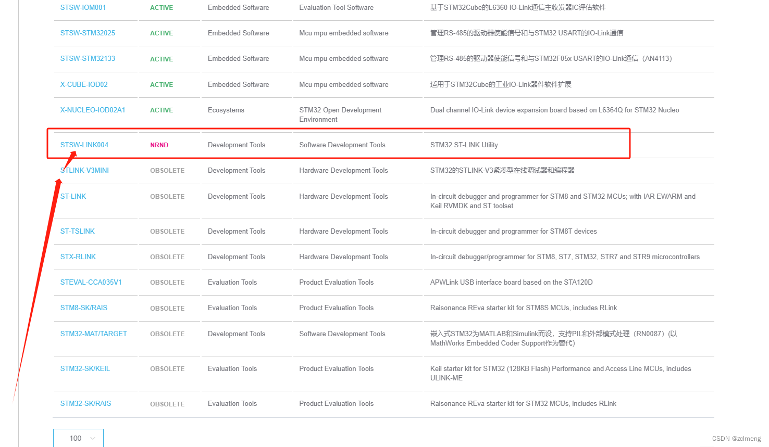
Task: Open the STX-RLINK product link
Action: tap(78, 257)
